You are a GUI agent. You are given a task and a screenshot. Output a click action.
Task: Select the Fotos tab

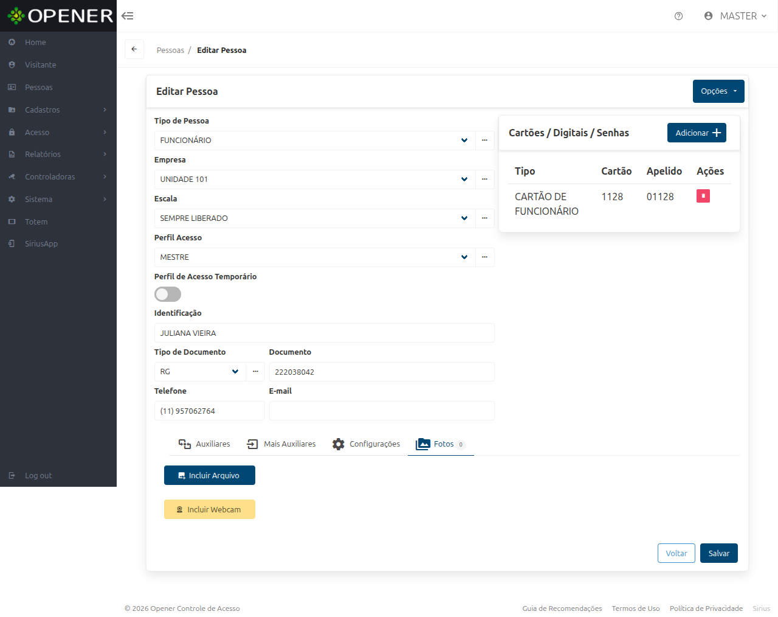click(441, 444)
